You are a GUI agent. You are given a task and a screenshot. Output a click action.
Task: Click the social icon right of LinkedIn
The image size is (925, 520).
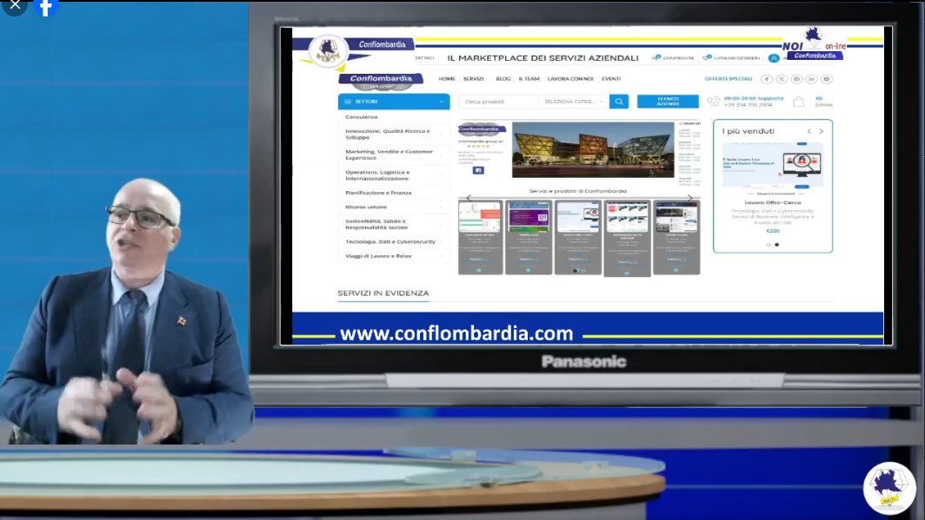click(827, 79)
